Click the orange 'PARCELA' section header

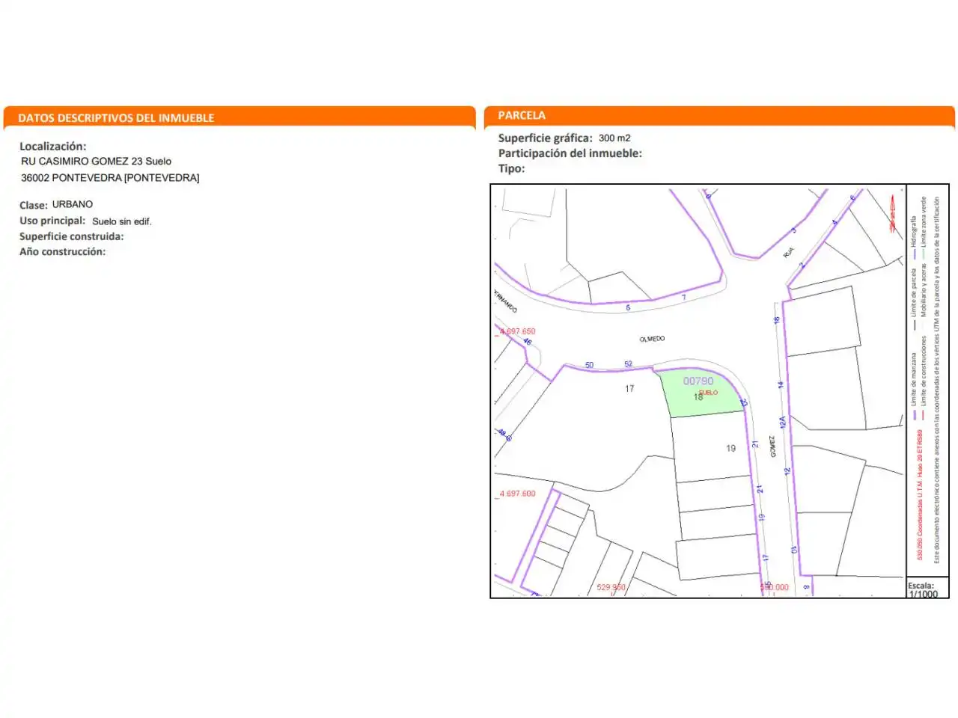(x=522, y=115)
